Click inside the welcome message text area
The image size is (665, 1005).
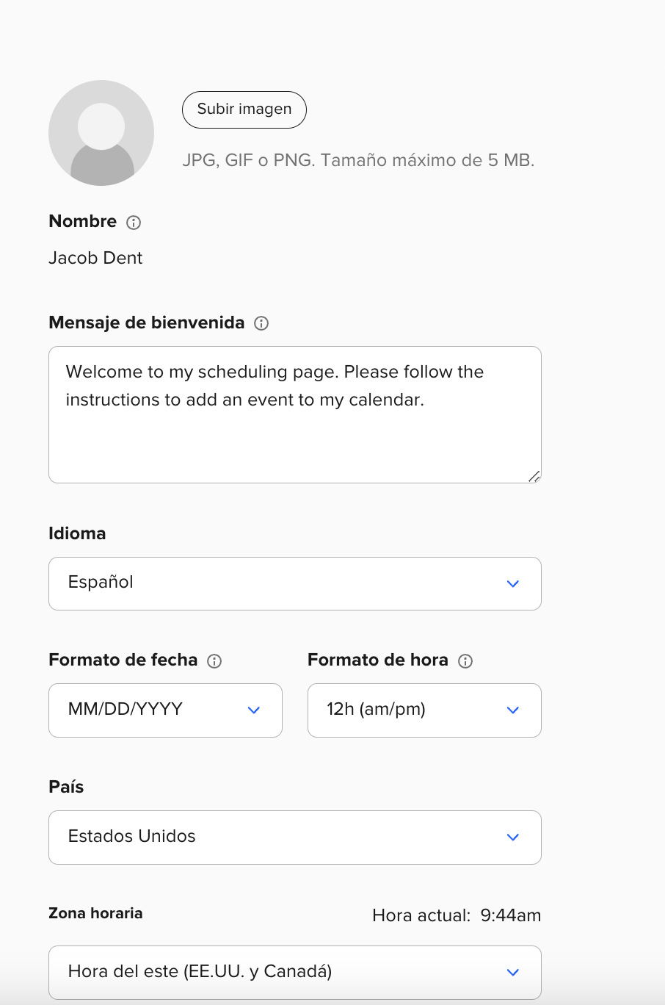point(295,414)
